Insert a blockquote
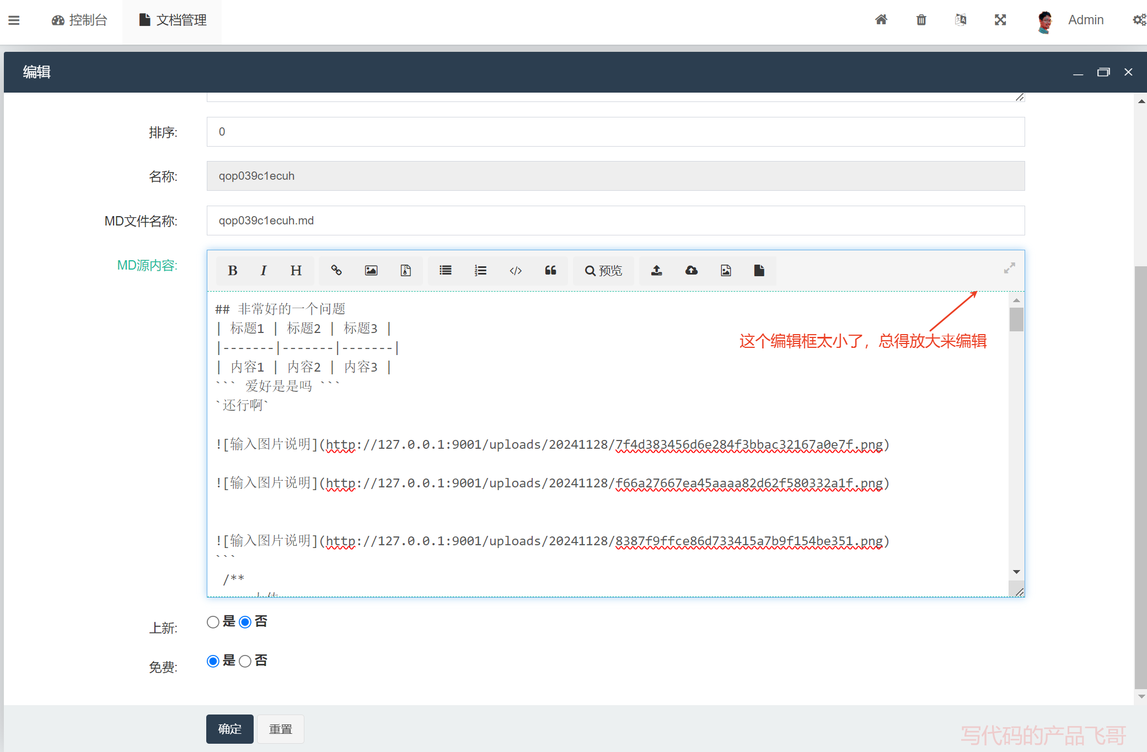This screenshot has height=752, width=1147. click(550, 271)
